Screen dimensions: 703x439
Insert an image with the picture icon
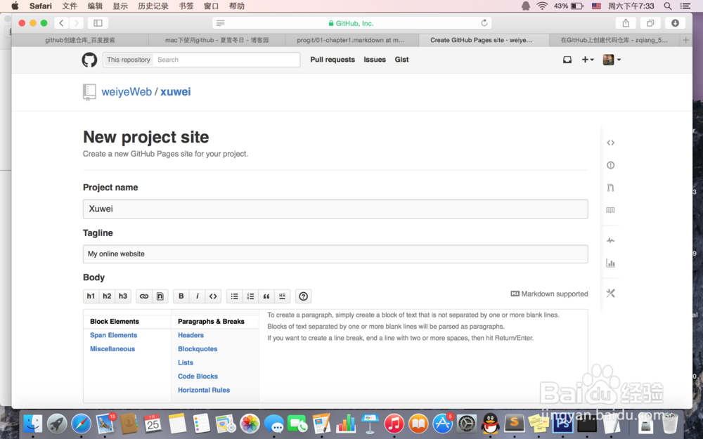(160, 296)
